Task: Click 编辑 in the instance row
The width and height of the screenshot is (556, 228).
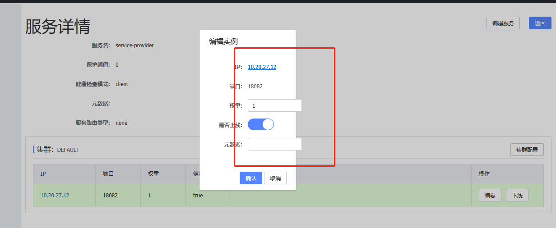Action: coord(490,195)
